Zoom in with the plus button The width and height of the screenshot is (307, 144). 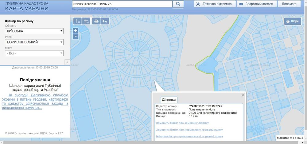[76, 31]
